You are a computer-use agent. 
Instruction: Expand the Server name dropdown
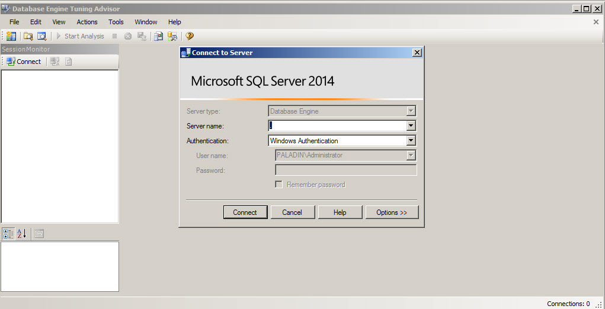tap(411, 126)
